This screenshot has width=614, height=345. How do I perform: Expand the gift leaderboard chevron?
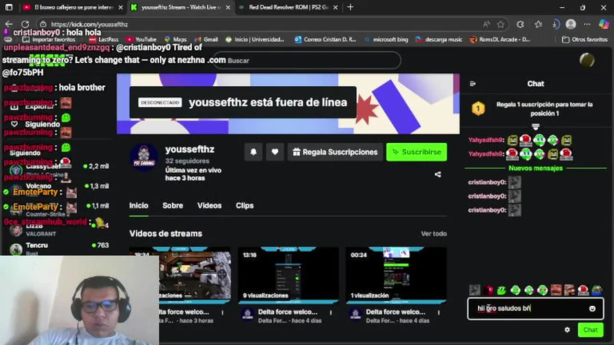535,126
